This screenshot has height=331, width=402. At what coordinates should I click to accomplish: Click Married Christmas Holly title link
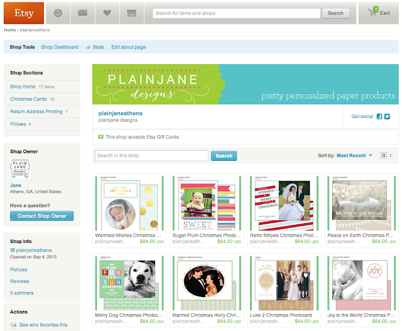pyautogui.click(x=207, y=315)
